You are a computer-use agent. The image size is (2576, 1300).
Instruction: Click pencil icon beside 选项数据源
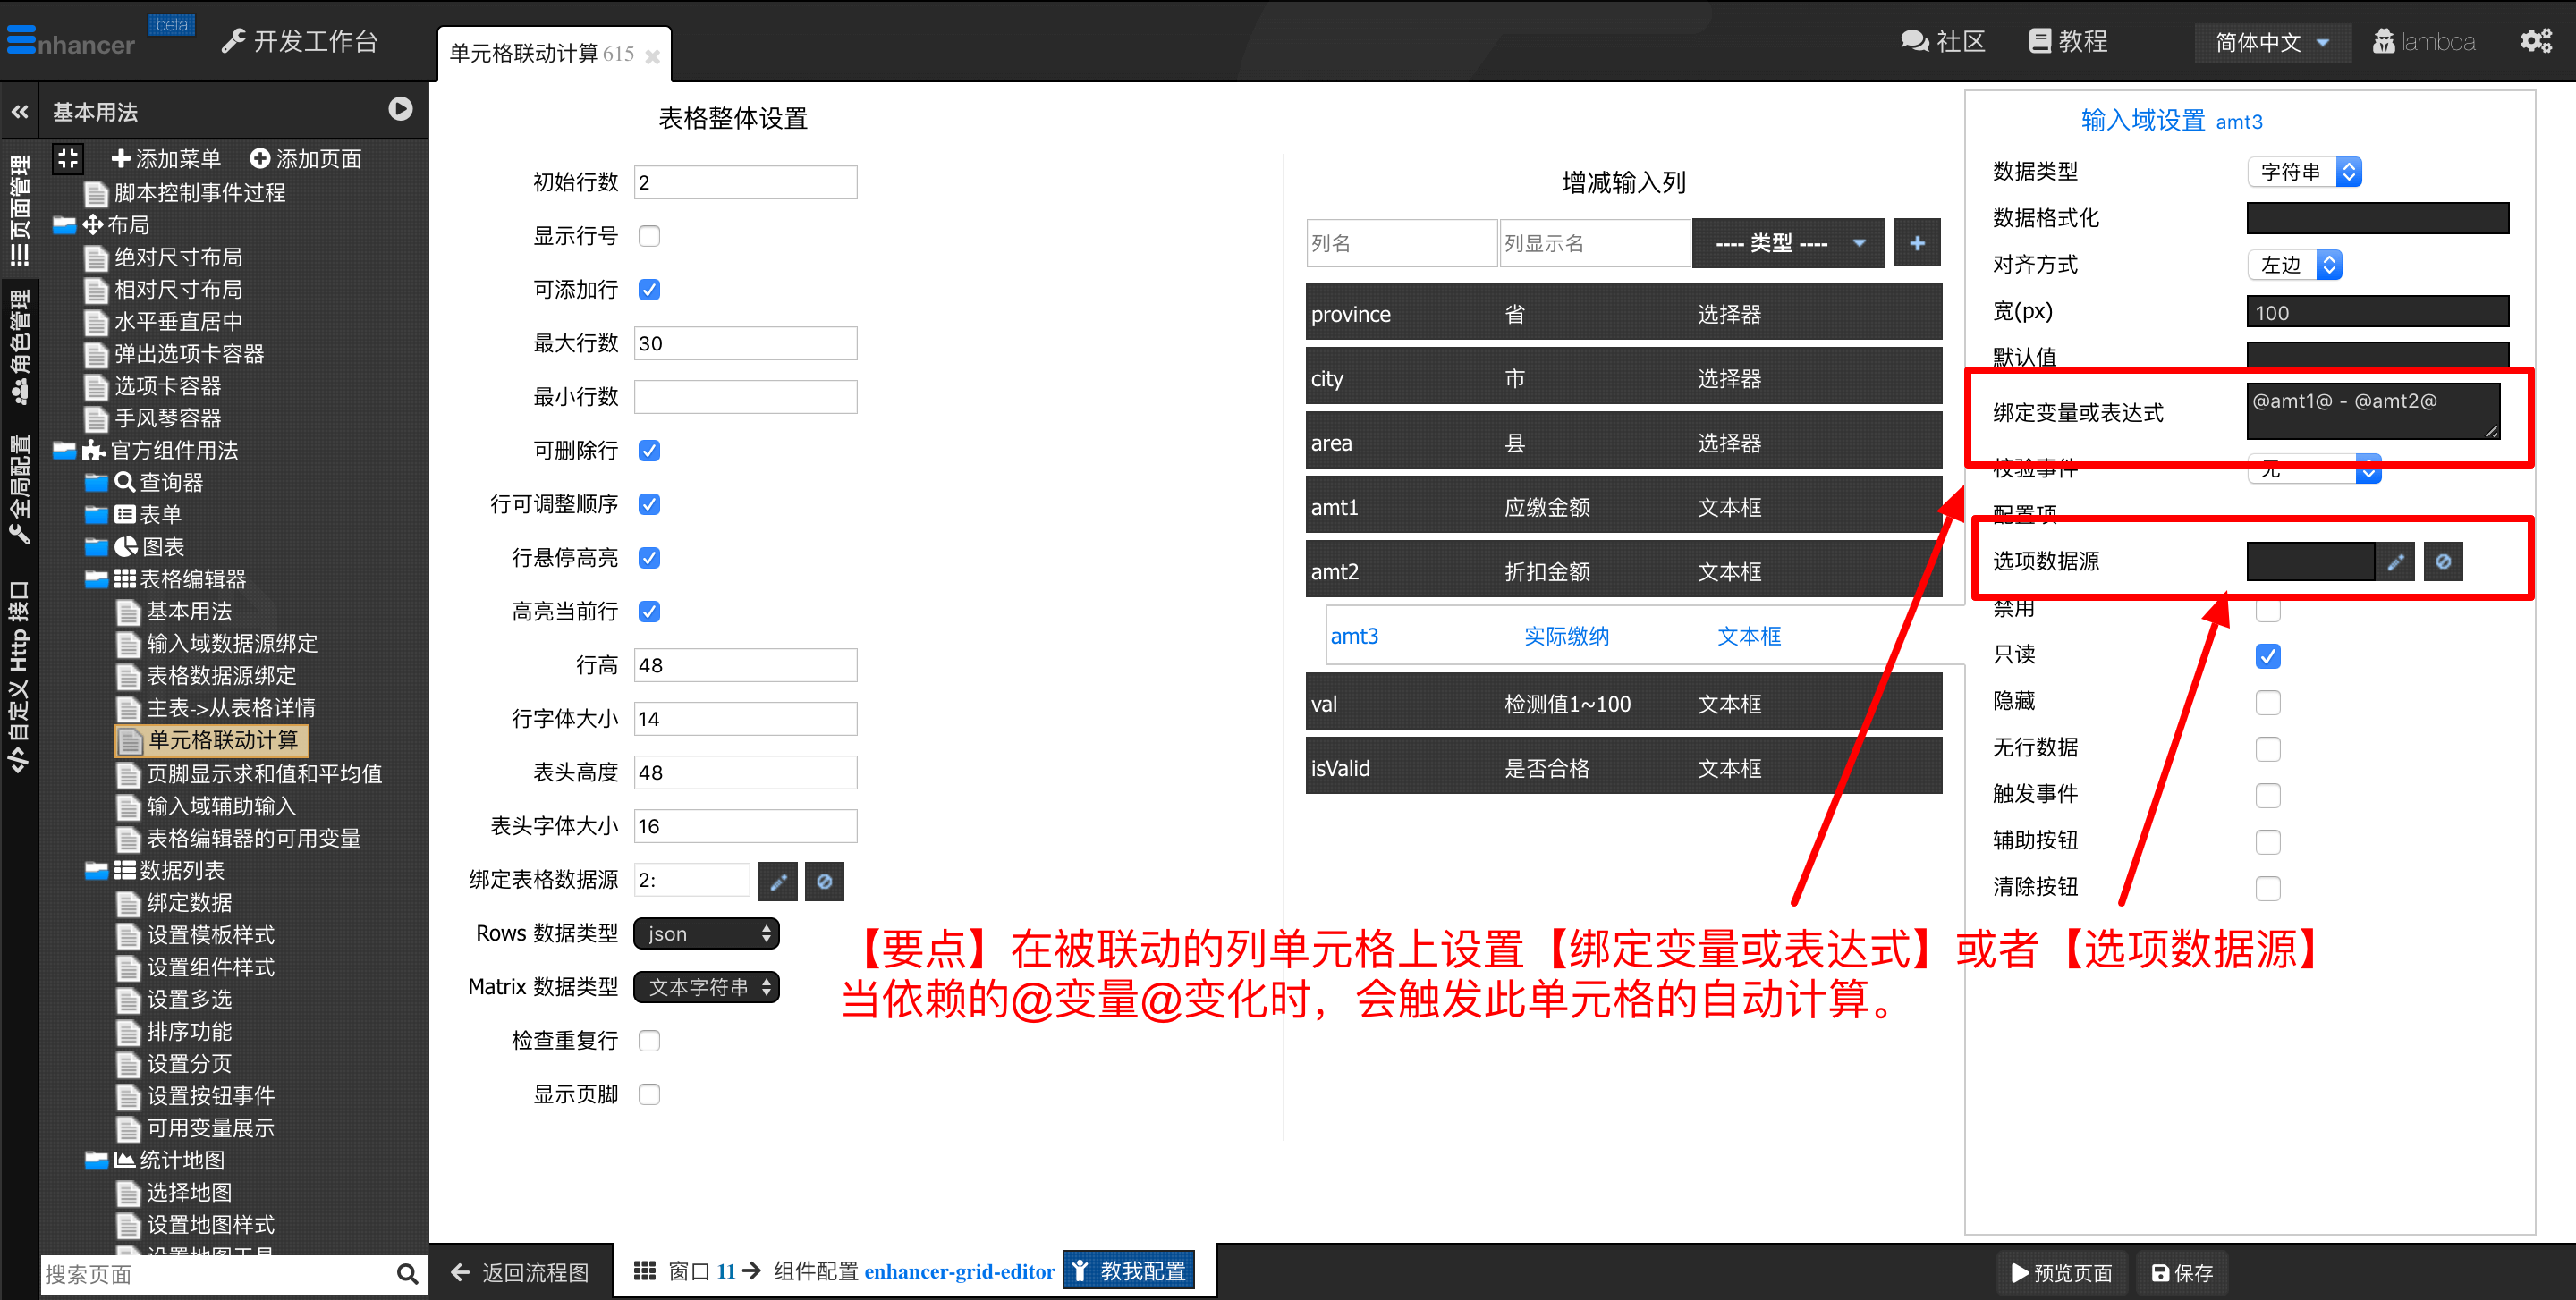pyautogui.click(x=2395, y=561)
